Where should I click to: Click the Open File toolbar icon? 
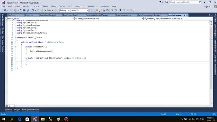[21, 11]
